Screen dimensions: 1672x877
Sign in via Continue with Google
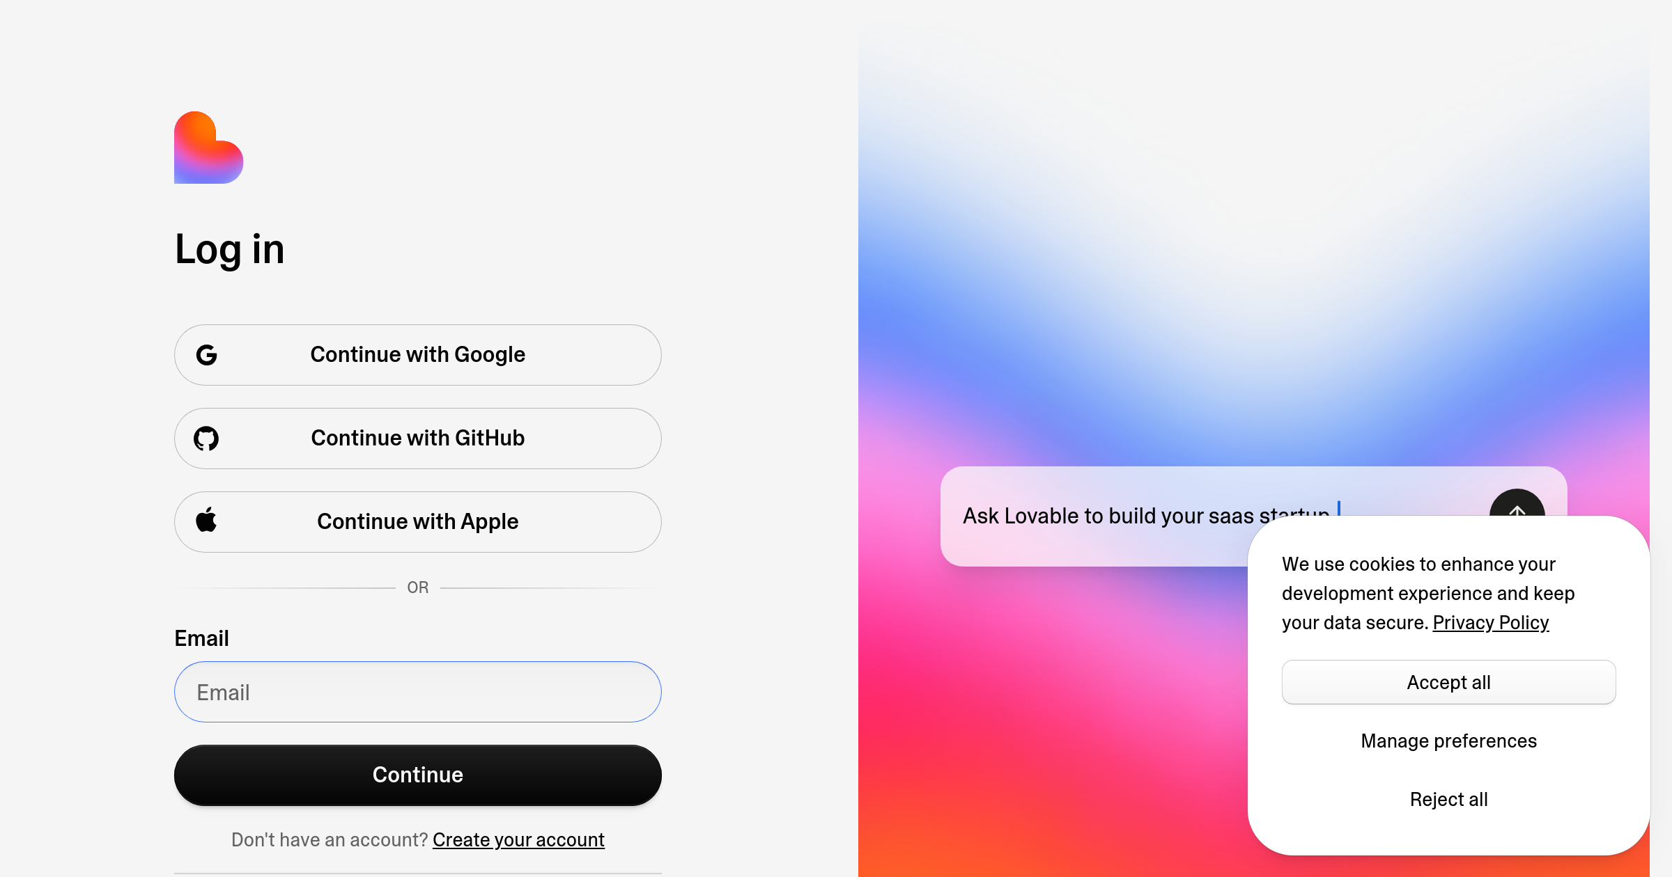[x=417, y=355]
